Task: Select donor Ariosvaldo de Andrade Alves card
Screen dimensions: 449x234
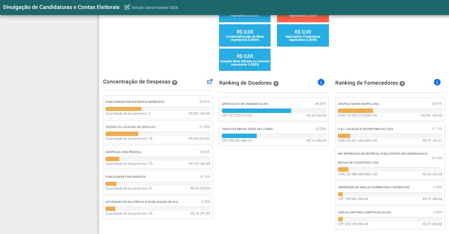Action: [274, 109]
